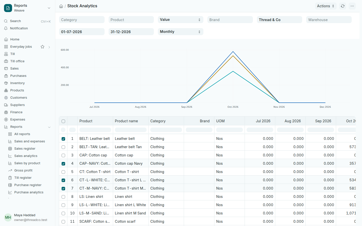Image resolution: width=362 pixels, height=226 pixels.
Task: Click the Reports Weave app logo icon
Action: coord(8,8)
